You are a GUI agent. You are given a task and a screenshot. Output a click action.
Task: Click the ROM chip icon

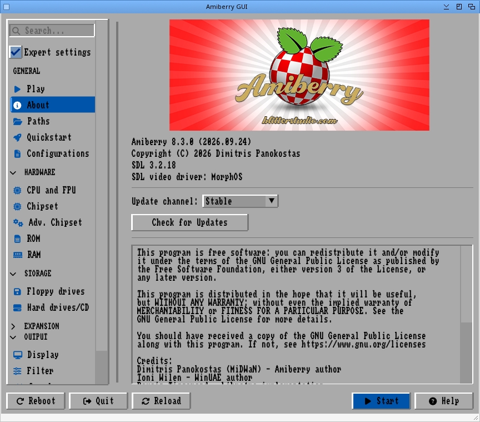(17, 239)
